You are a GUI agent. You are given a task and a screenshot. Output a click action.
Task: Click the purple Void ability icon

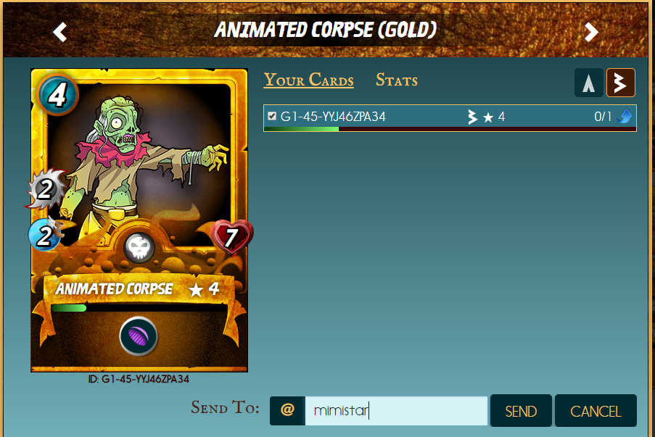point(139,336)
